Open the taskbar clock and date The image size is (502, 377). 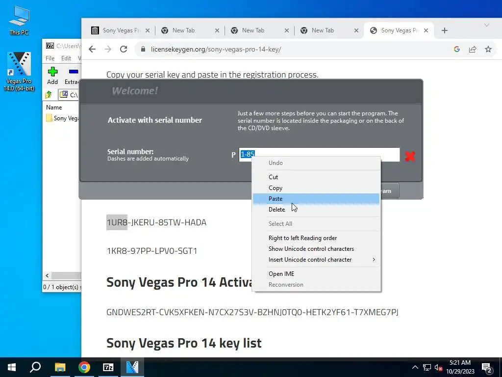pos(460,367)
